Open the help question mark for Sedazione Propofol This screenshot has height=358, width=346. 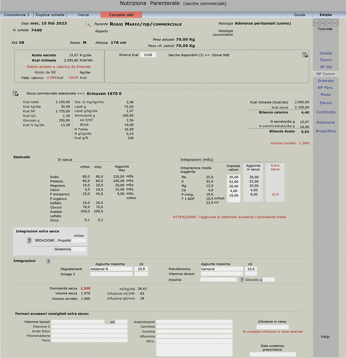29,240
